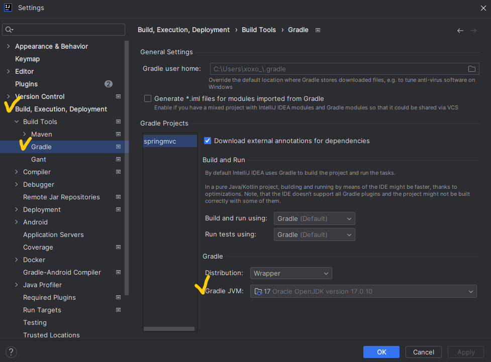Expand the Deployment node arrow
This screenshot has height=362, width=491.
pos(17,209)
